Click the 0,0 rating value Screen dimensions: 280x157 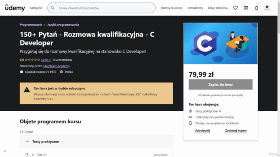pyautogui.click(x=22, y=60)
